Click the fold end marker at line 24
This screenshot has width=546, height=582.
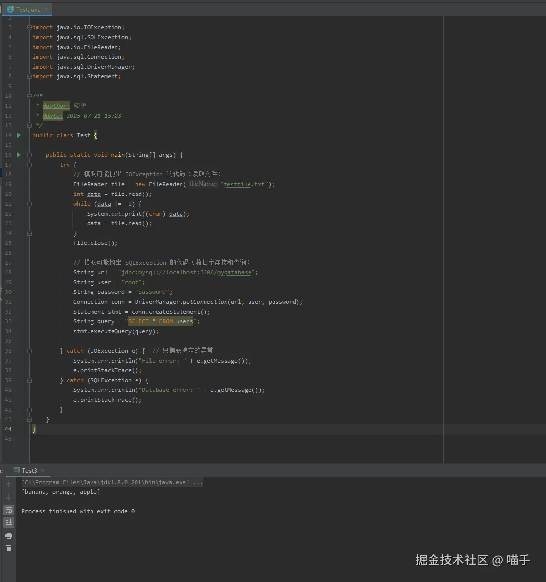coord(29,233)
